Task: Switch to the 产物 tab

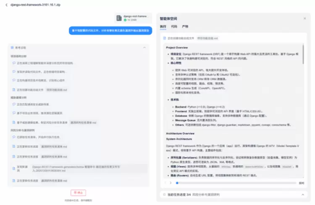Action: pos(185,26)
